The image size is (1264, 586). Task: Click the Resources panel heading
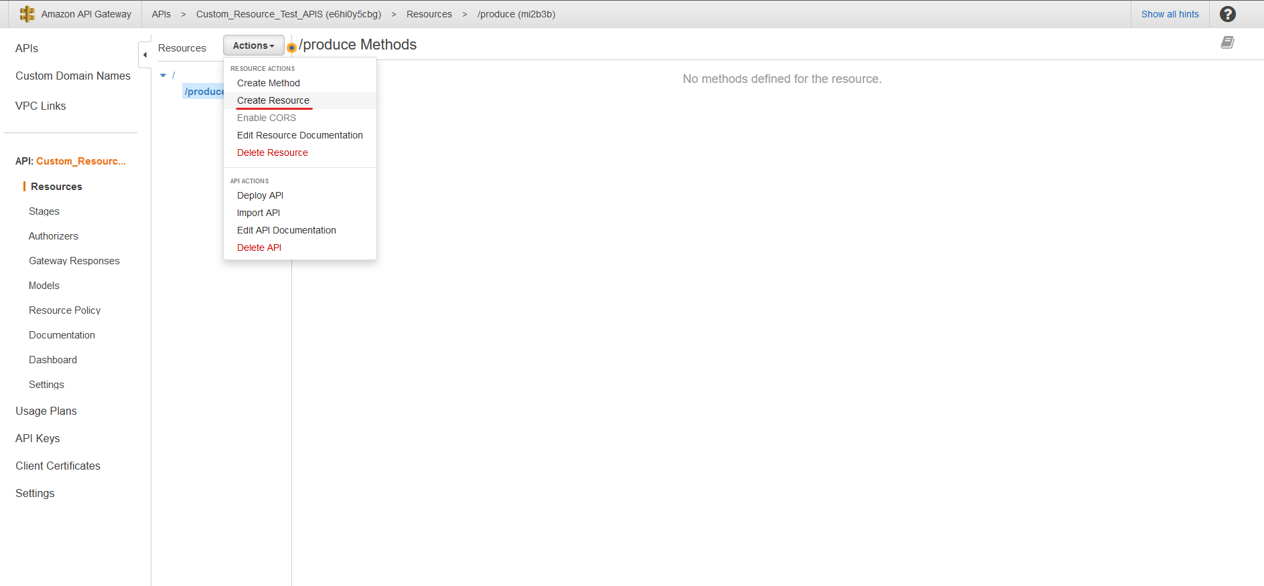182,48
